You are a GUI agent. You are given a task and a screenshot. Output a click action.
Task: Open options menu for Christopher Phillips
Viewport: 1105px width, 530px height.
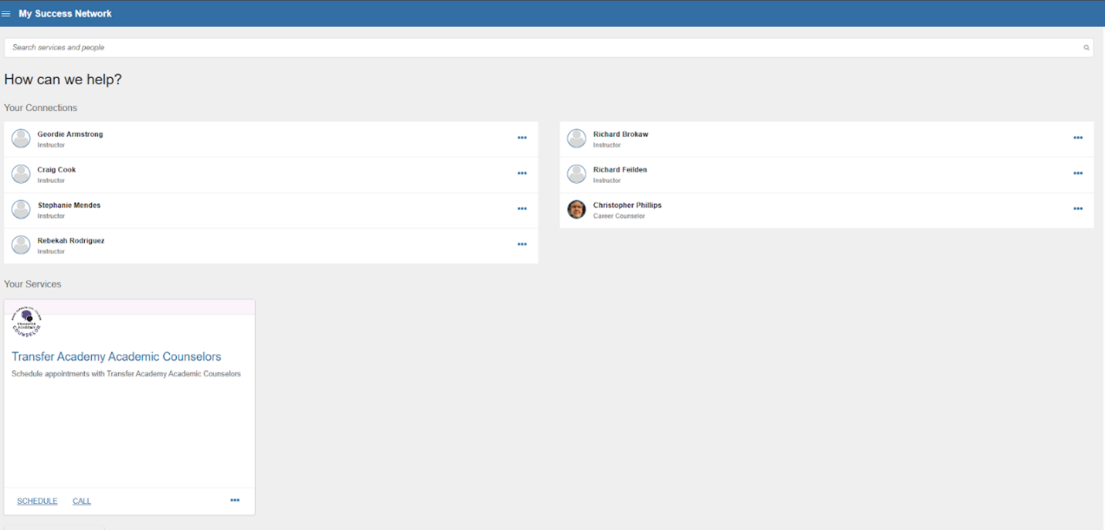tap(1077, 209)
